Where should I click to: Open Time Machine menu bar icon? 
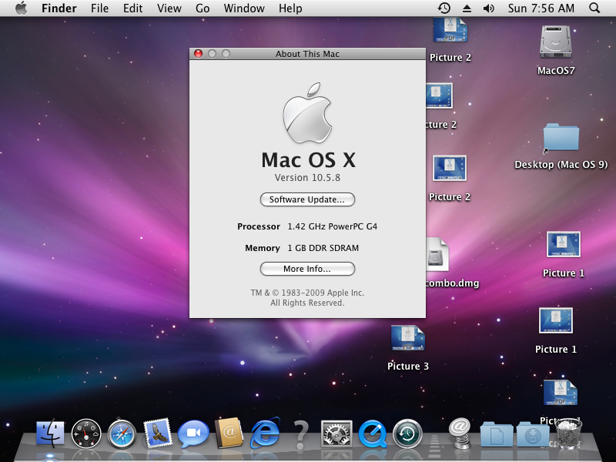pos(444,8)
